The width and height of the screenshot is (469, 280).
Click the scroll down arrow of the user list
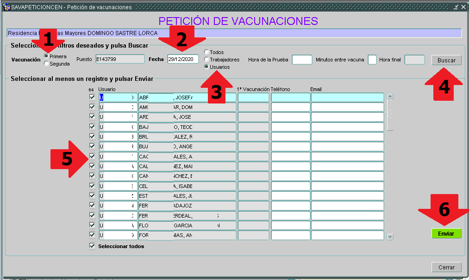tap(390, 237)
